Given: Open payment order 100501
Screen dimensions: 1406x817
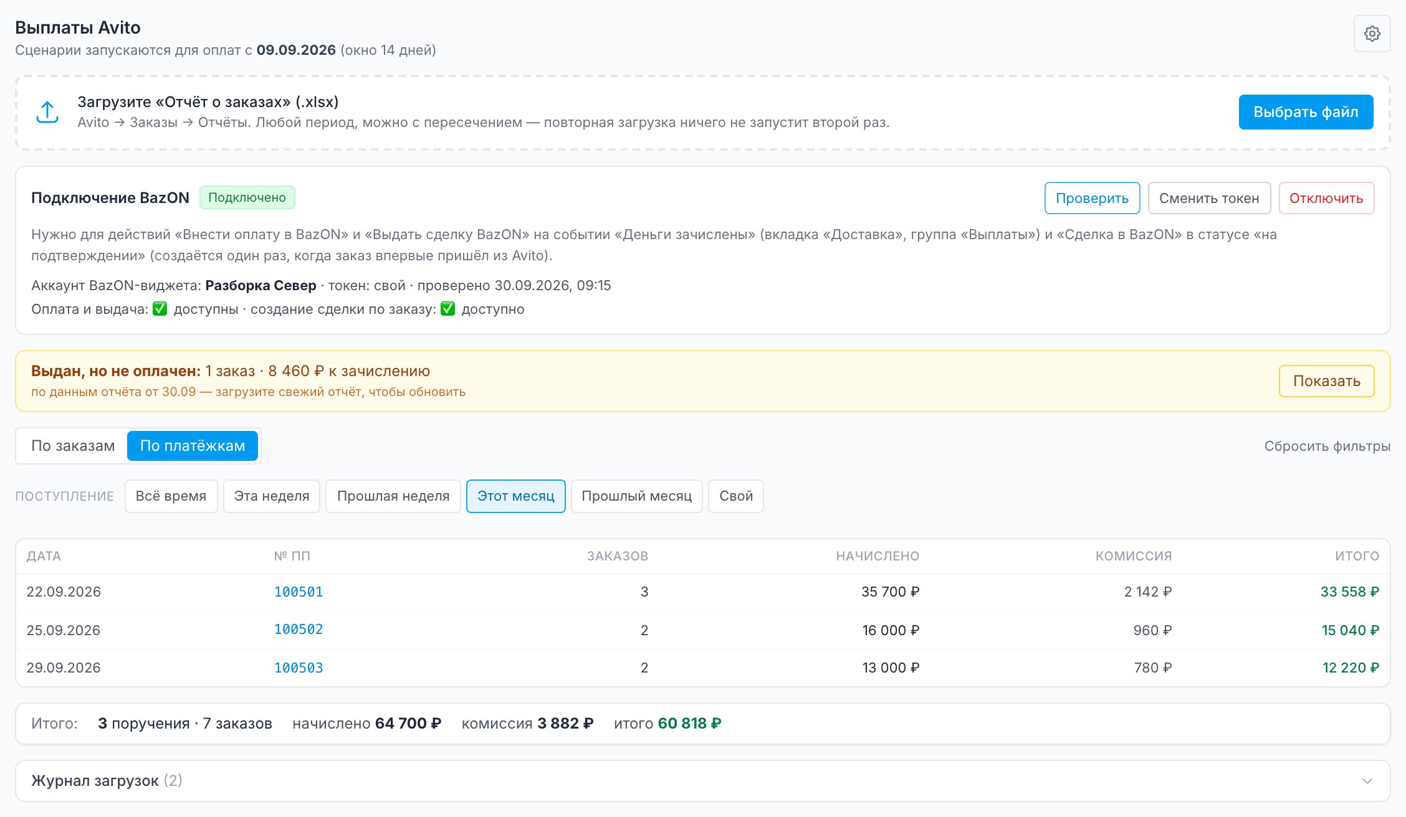Looking at the screenshot, I should pos(299,592).
